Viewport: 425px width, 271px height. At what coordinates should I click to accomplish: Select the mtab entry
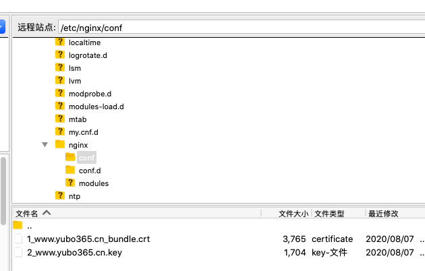coord(78,119)
